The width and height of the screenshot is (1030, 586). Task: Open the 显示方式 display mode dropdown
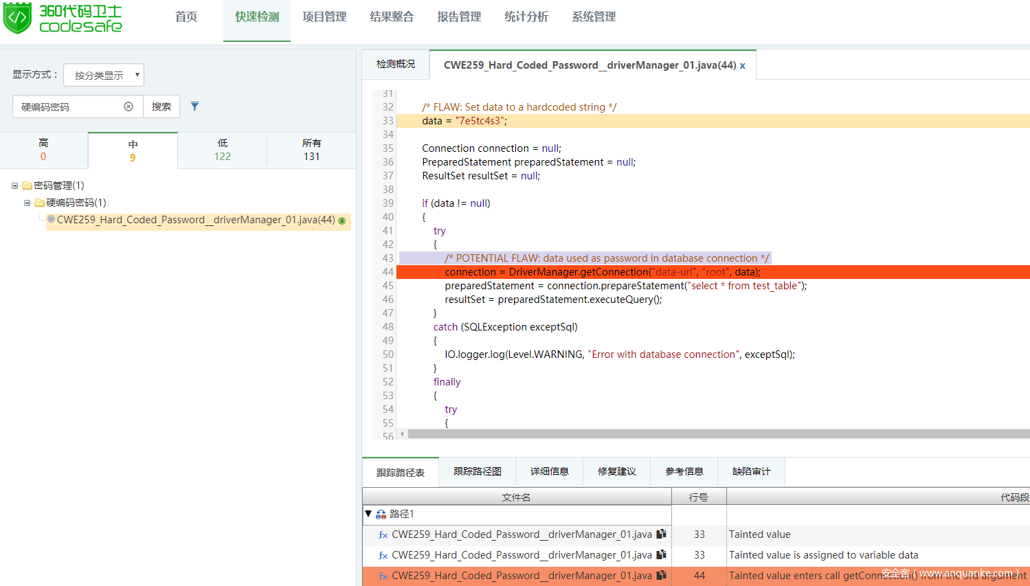point(104,75)
